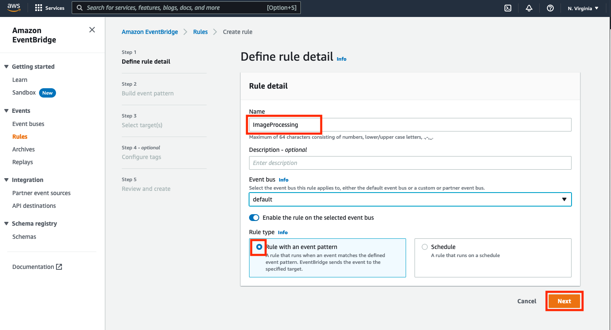Click the Next button
The height and width of the screenshot is (330, 611).
tap(564, 301)
